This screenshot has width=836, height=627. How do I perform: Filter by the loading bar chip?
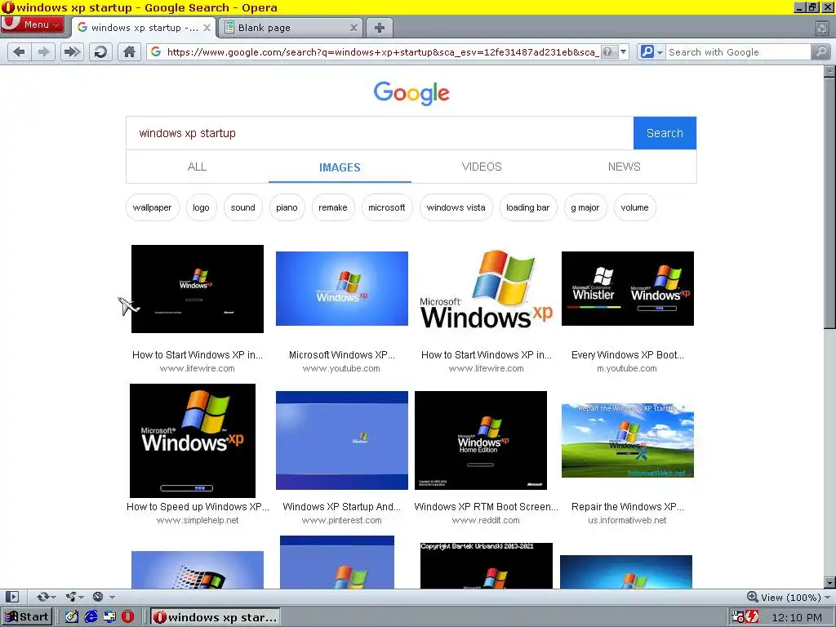[x=528, y=207]
